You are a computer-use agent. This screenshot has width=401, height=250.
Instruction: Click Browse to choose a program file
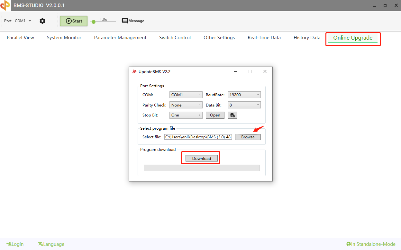[x=247, y=137]
